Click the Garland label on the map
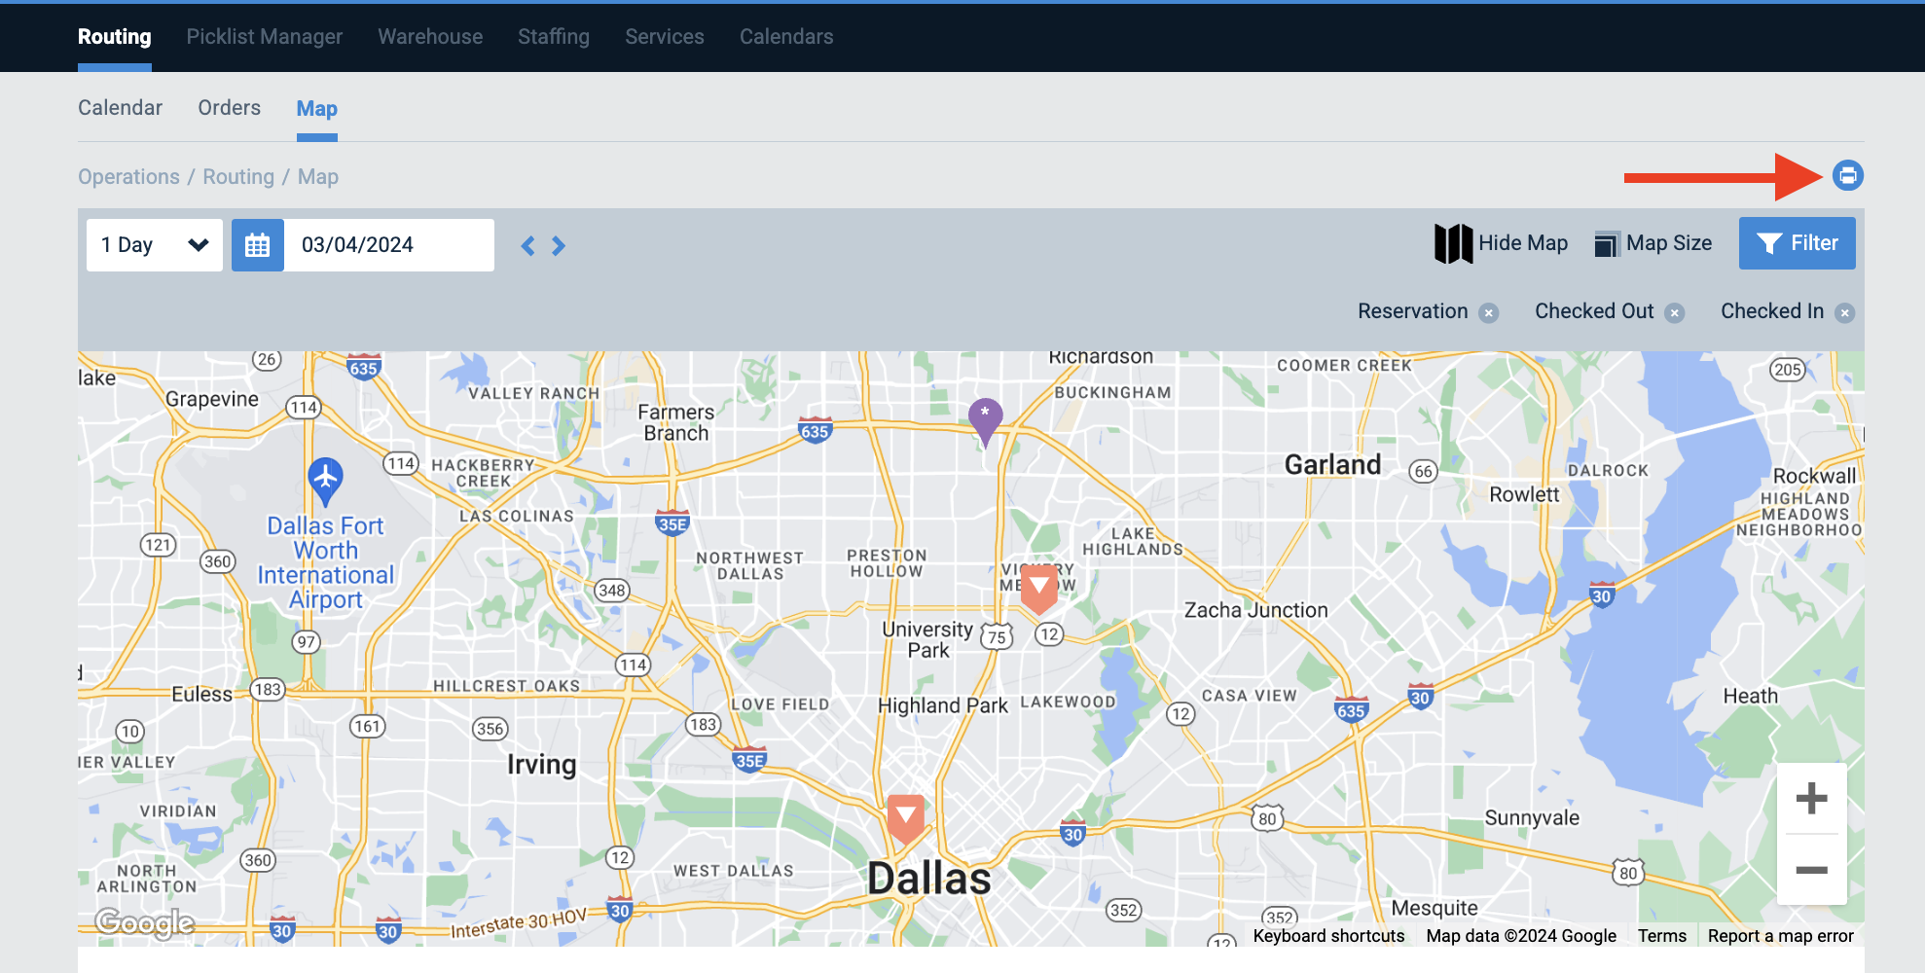 [1332, 465]
